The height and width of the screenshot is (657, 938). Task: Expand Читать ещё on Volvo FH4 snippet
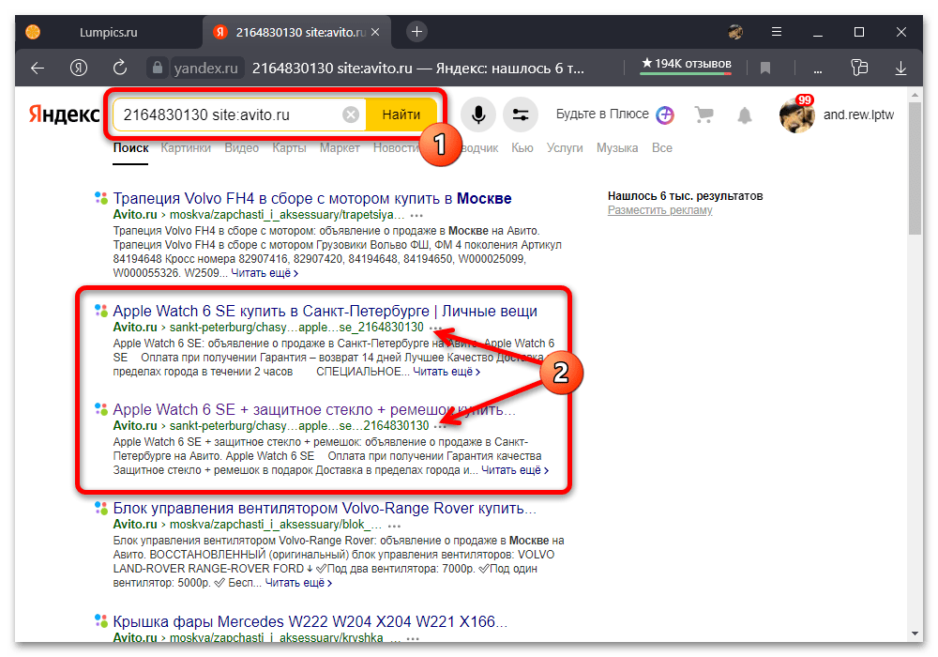(x=265, y=273)
